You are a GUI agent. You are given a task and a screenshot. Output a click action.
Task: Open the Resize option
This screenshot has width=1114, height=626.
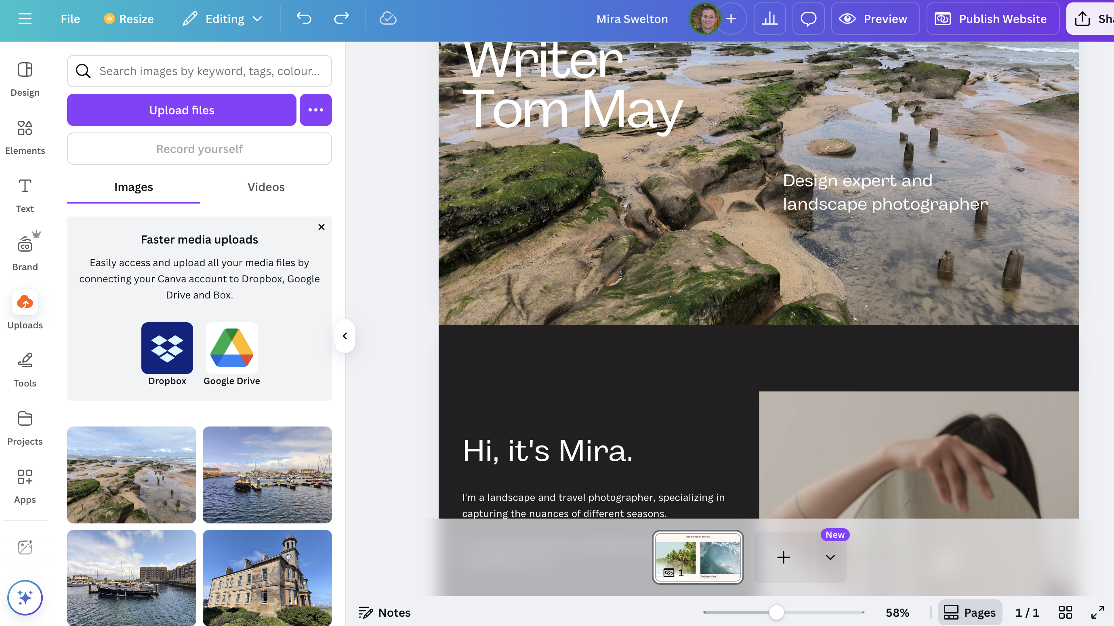(x=128, y=19)
